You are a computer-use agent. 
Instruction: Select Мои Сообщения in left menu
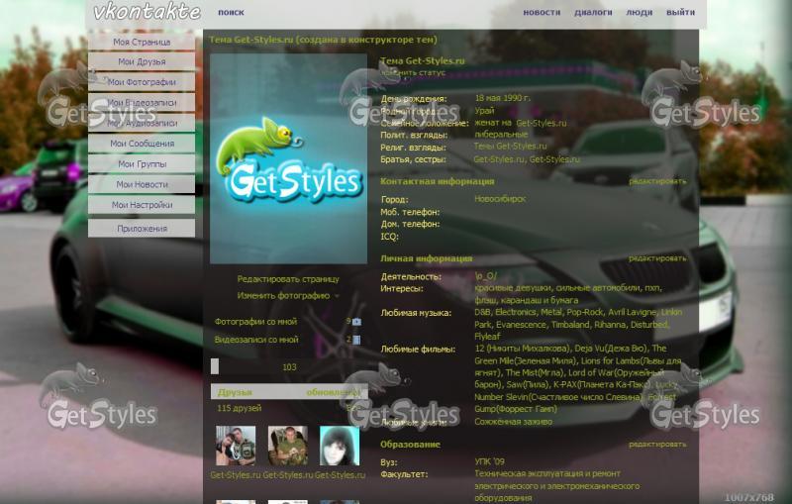pos(142,144)
